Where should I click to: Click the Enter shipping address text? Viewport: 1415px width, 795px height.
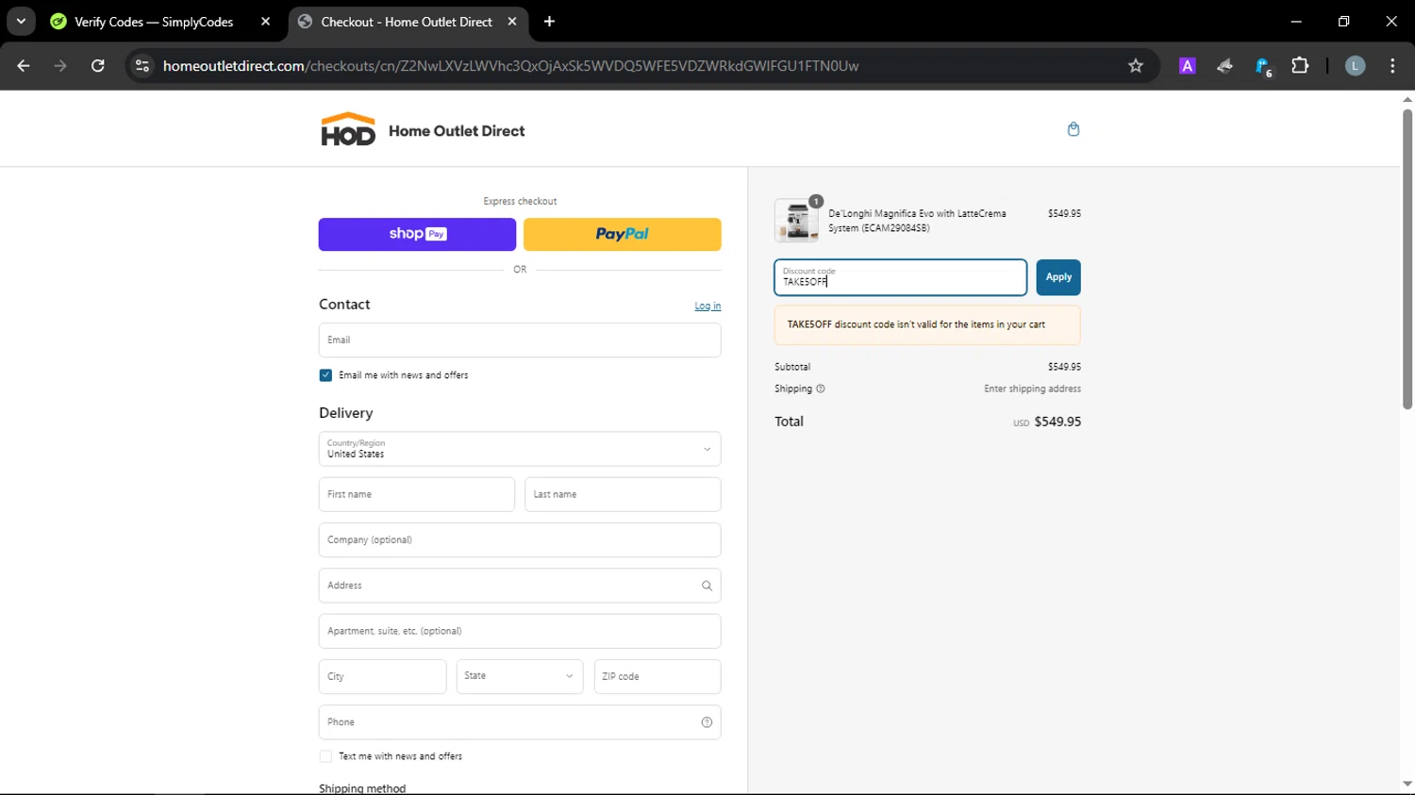(1032, 389)
